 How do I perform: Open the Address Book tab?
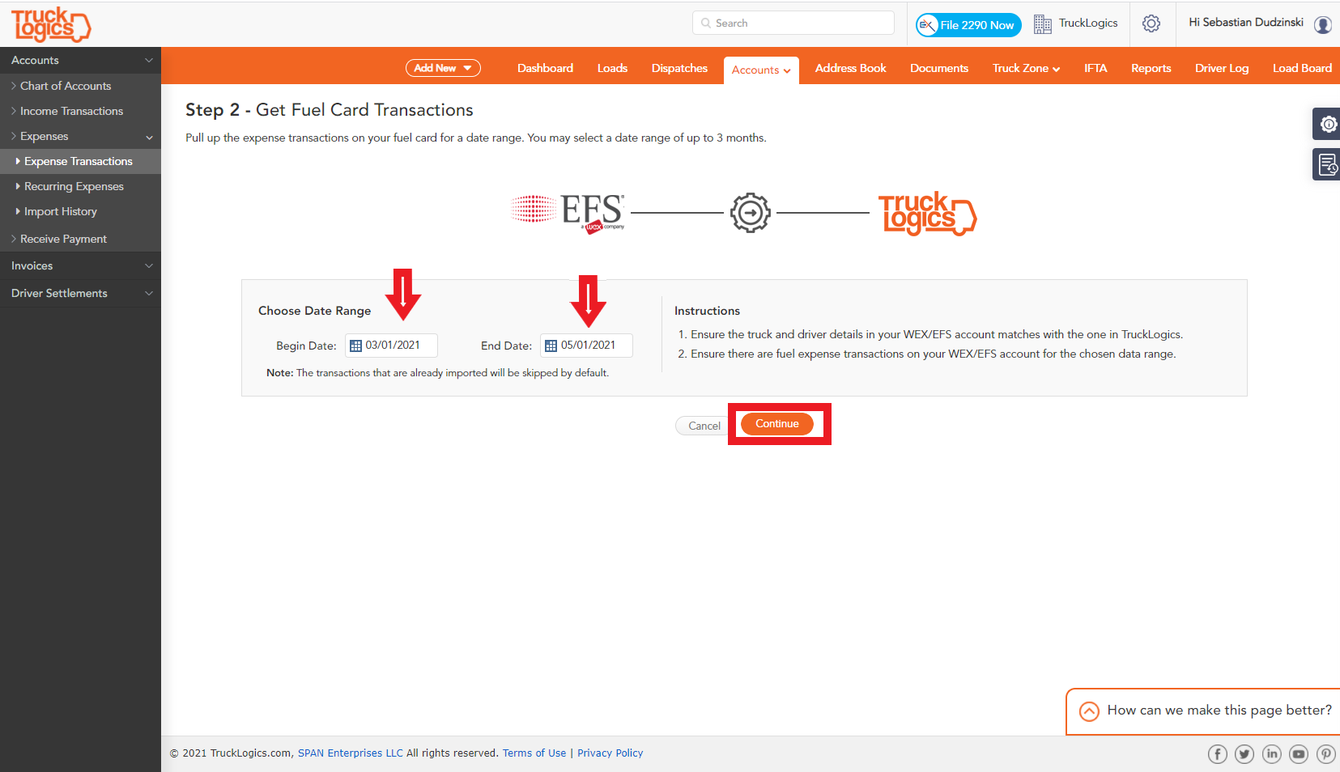[x=850, y=68]
